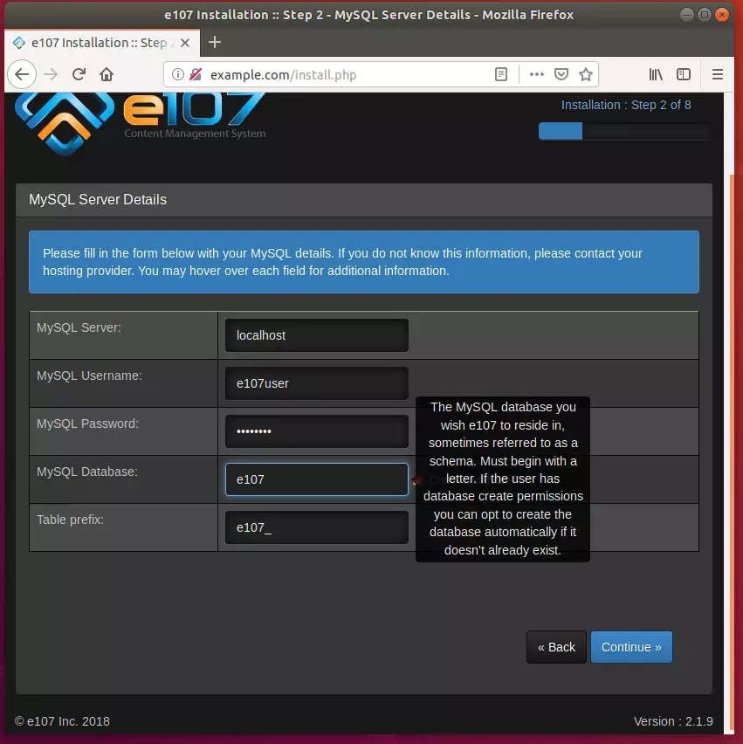The height and width of the screenshot is (744, 743).
Task: Click the installation progress bar
Action: coord(624,131)
